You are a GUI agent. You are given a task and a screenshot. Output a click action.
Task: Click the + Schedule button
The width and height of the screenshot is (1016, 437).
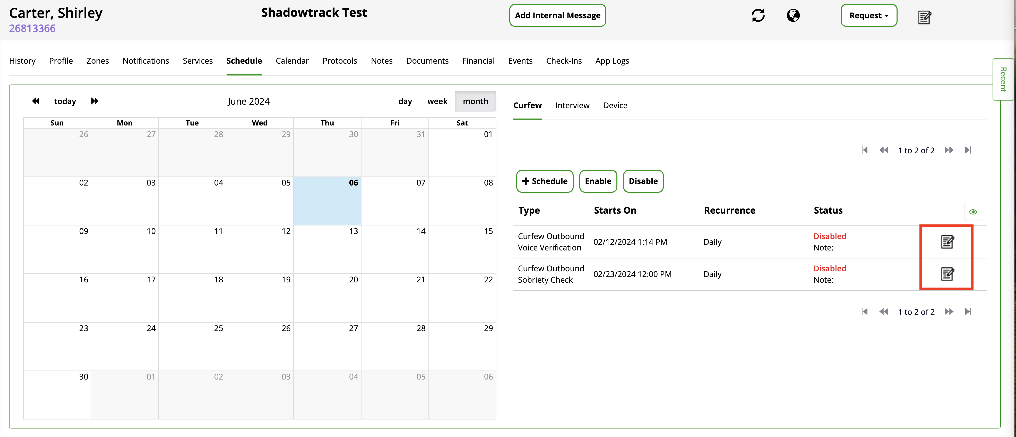click(544, 181)
